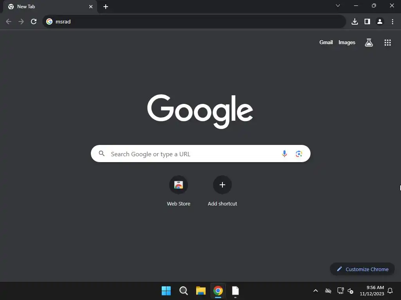Open the Images link

pos(347,42)
